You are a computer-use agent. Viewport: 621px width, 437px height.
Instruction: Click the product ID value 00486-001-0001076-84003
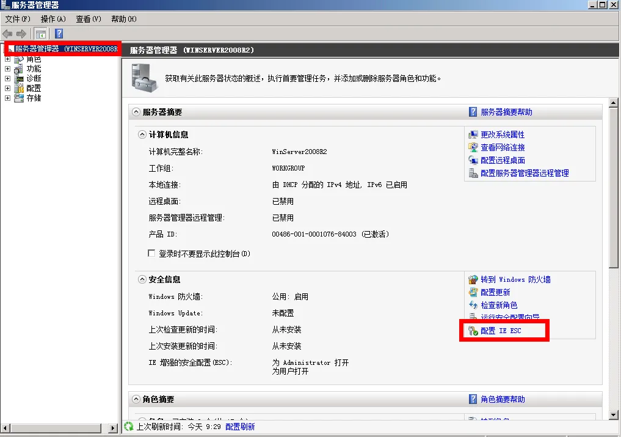314,234
